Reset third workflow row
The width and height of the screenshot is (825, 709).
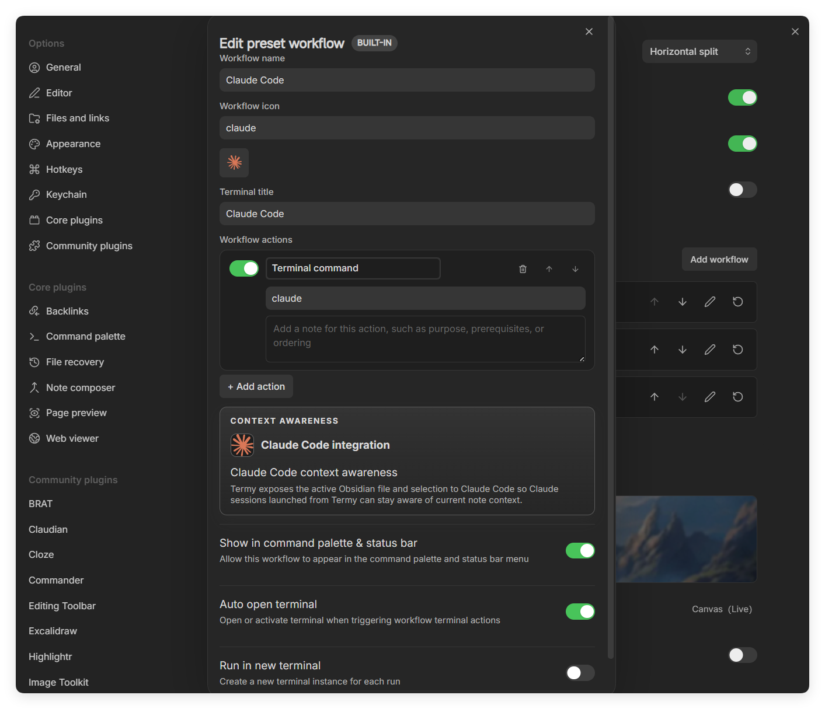[738, 397]
